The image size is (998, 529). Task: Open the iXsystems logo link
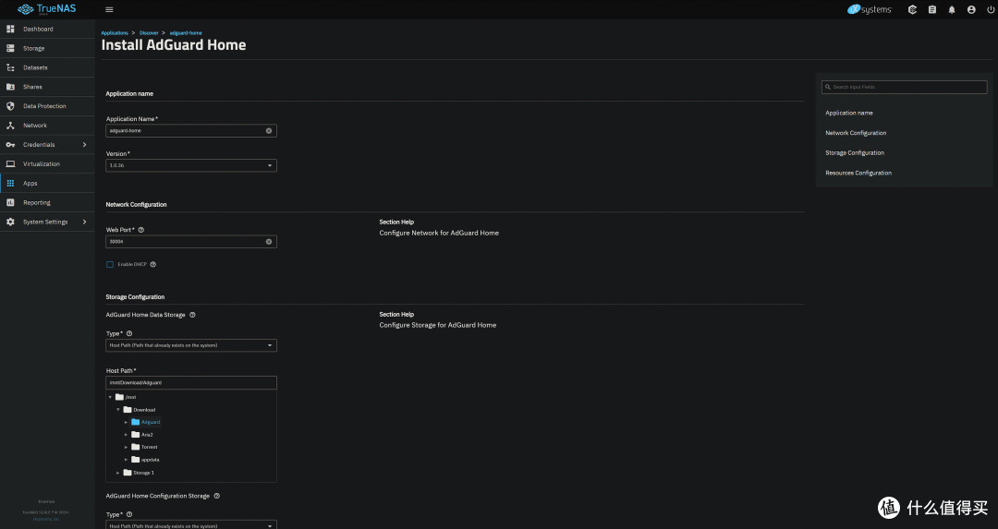870,9
